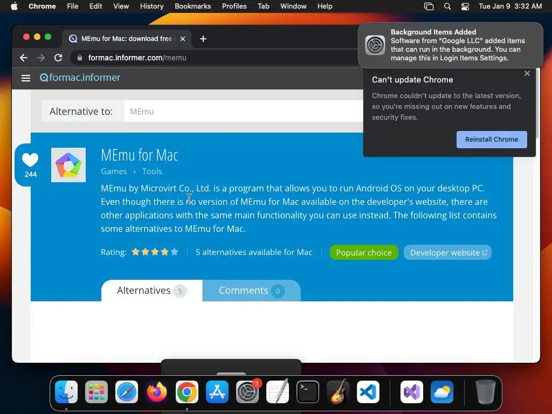
Task: Click the Stage Manager menu bar icon
Action: pos(429,6)
